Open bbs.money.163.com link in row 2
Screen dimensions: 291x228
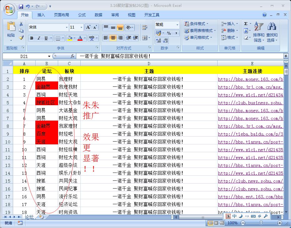(251, 79)
